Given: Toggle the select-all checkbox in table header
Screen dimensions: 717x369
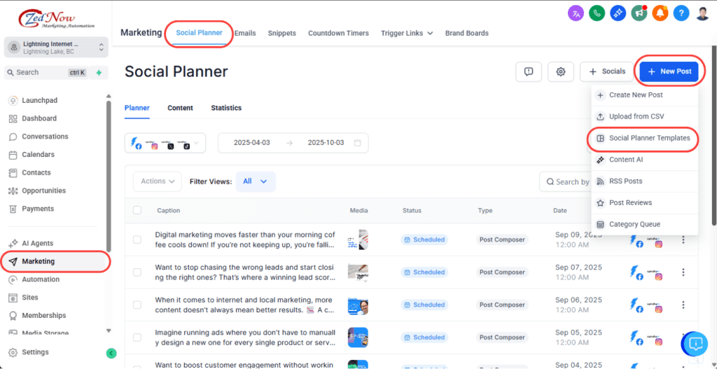Looking at the screenshot, I should (137, 210).
